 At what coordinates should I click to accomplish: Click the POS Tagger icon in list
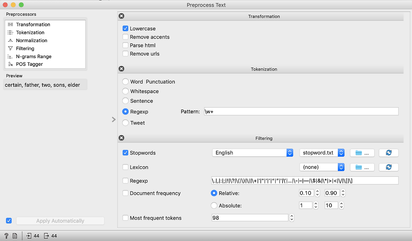pyautogui.click(x=10, y=64)
